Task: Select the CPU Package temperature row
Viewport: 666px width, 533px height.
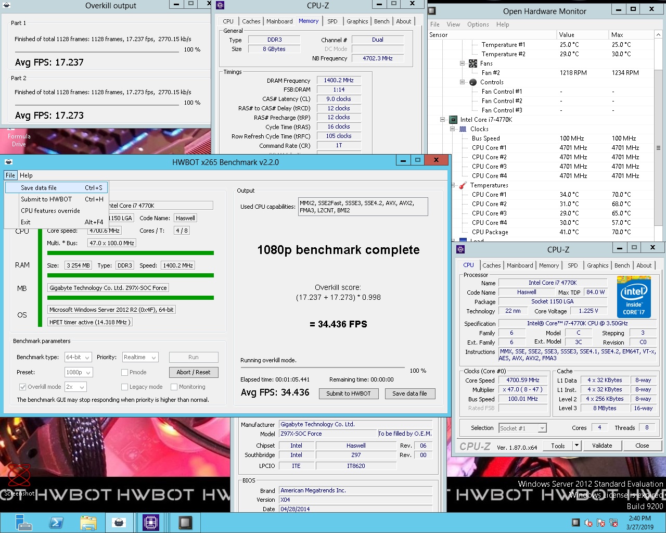Action: click(541, 232)
